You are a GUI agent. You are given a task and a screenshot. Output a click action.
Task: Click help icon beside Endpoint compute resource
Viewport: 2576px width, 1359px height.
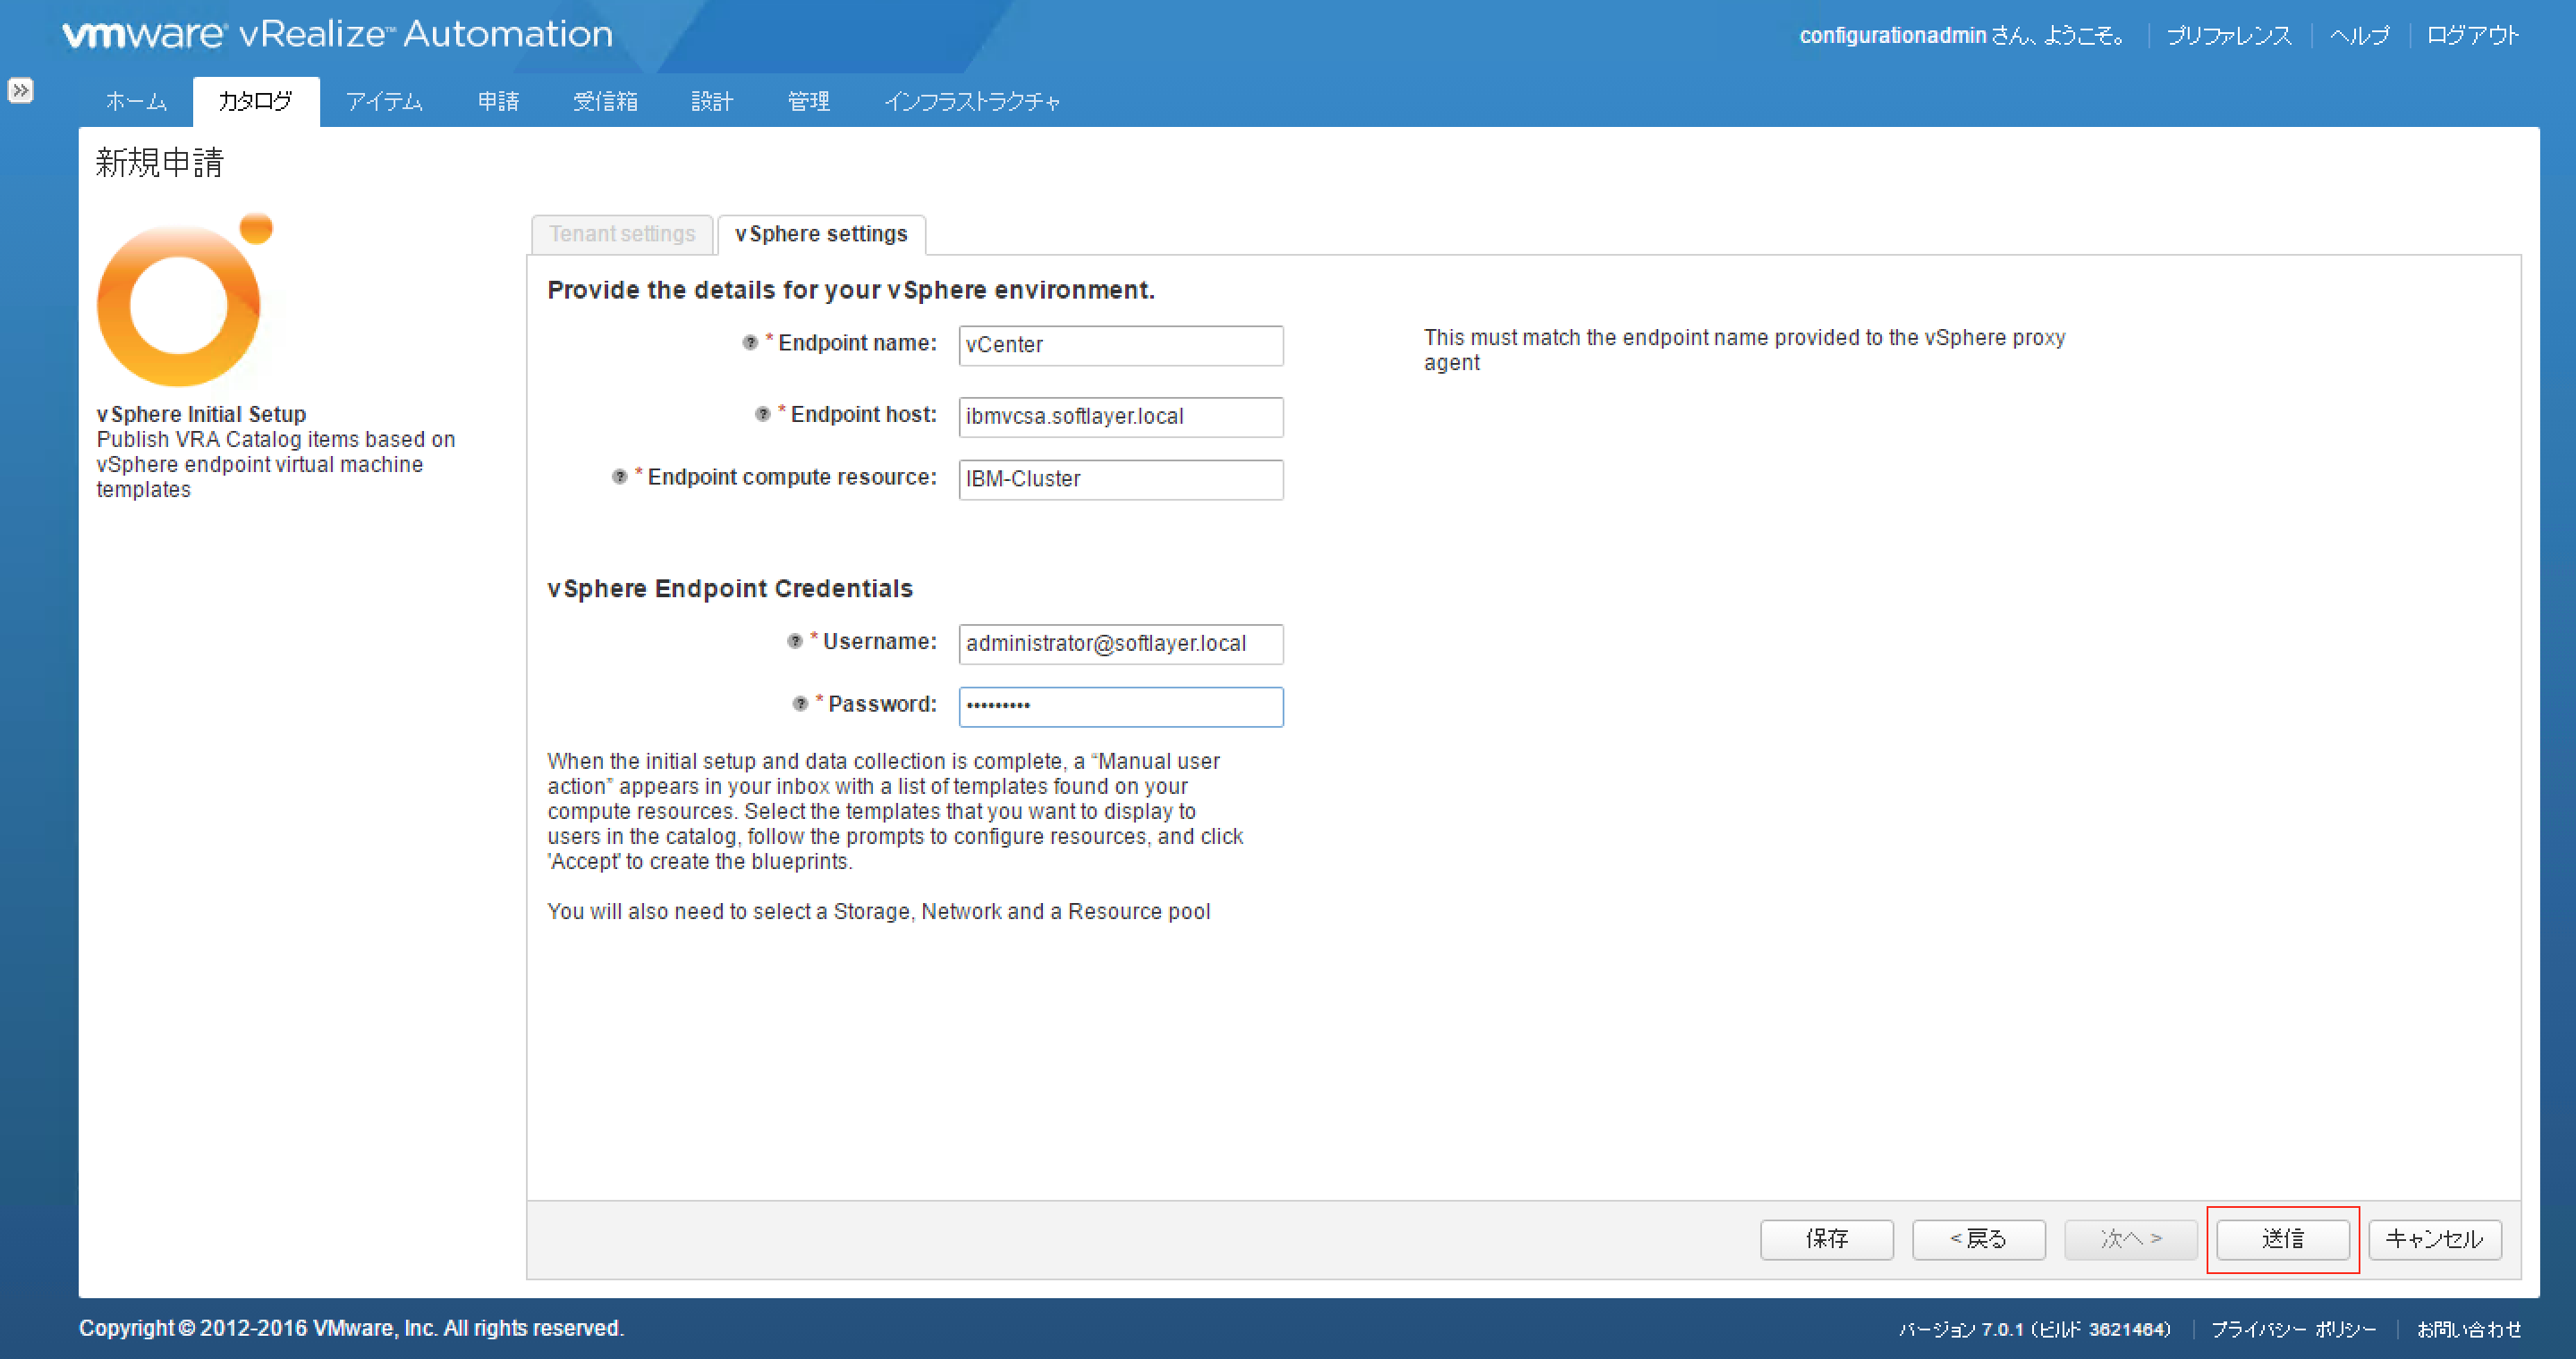(x=620, y=477)
